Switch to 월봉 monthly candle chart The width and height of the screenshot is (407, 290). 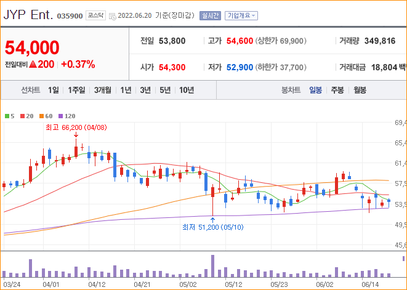click(360, 90)
